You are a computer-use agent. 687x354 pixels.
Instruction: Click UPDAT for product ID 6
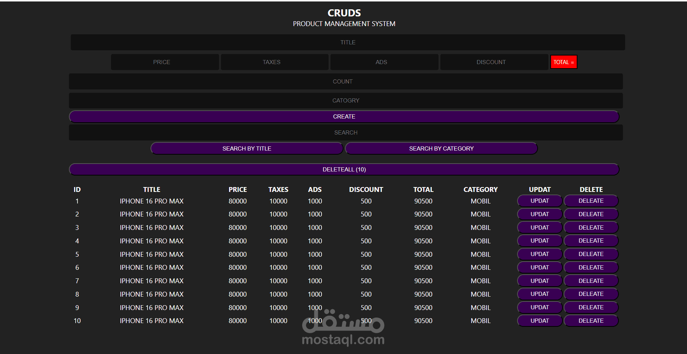[x=540, y=268]
